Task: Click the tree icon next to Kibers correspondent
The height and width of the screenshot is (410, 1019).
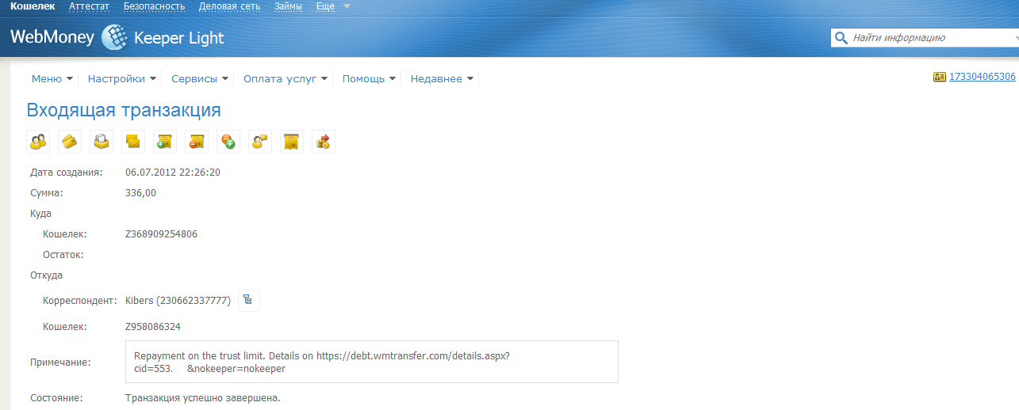Action: pos(249,300)
